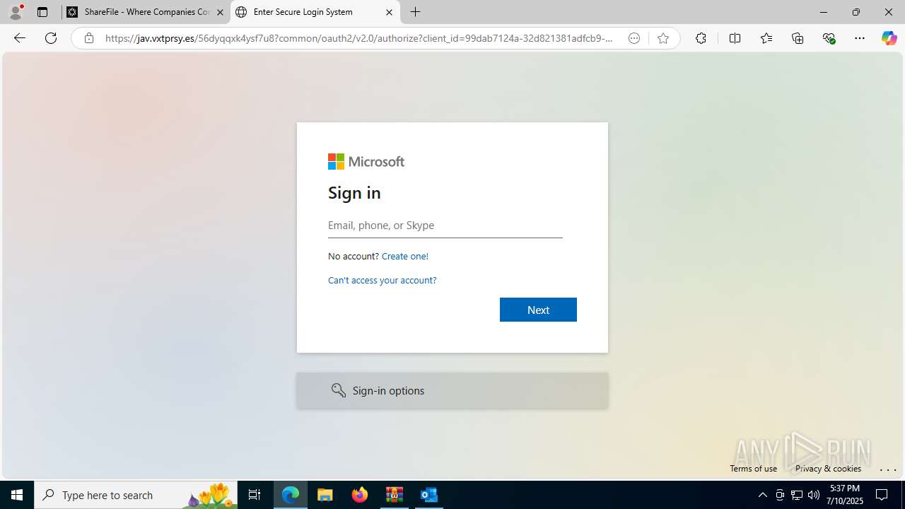
Task: Open Terms of use link
Action: coord(754,468)
